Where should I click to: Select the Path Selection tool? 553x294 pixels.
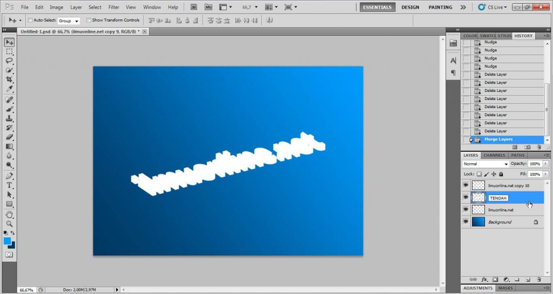(9, 195)
